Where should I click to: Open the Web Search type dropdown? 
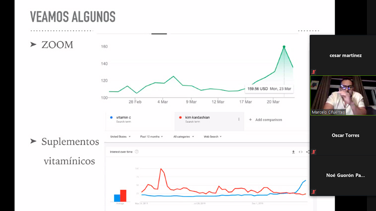pos(212,137)
